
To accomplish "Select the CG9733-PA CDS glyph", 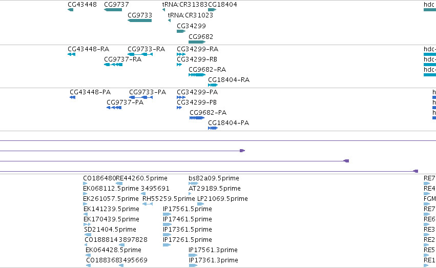I will click(x=141, y=97).
